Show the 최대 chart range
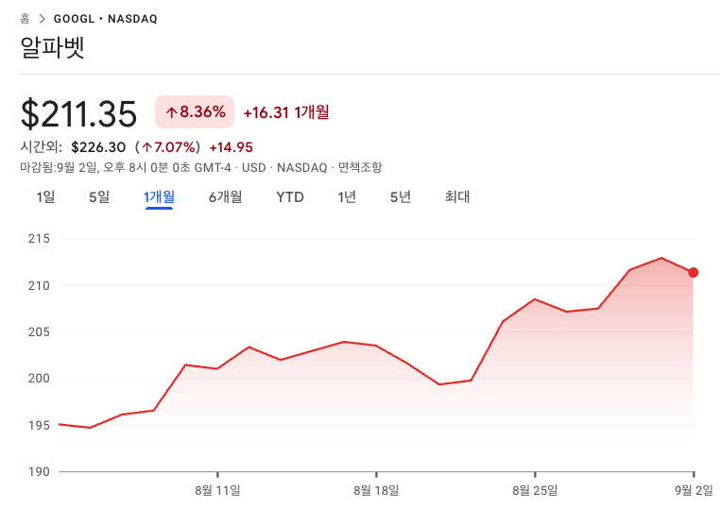The width and height of the screenshot is (720, 509). (457, 197)
